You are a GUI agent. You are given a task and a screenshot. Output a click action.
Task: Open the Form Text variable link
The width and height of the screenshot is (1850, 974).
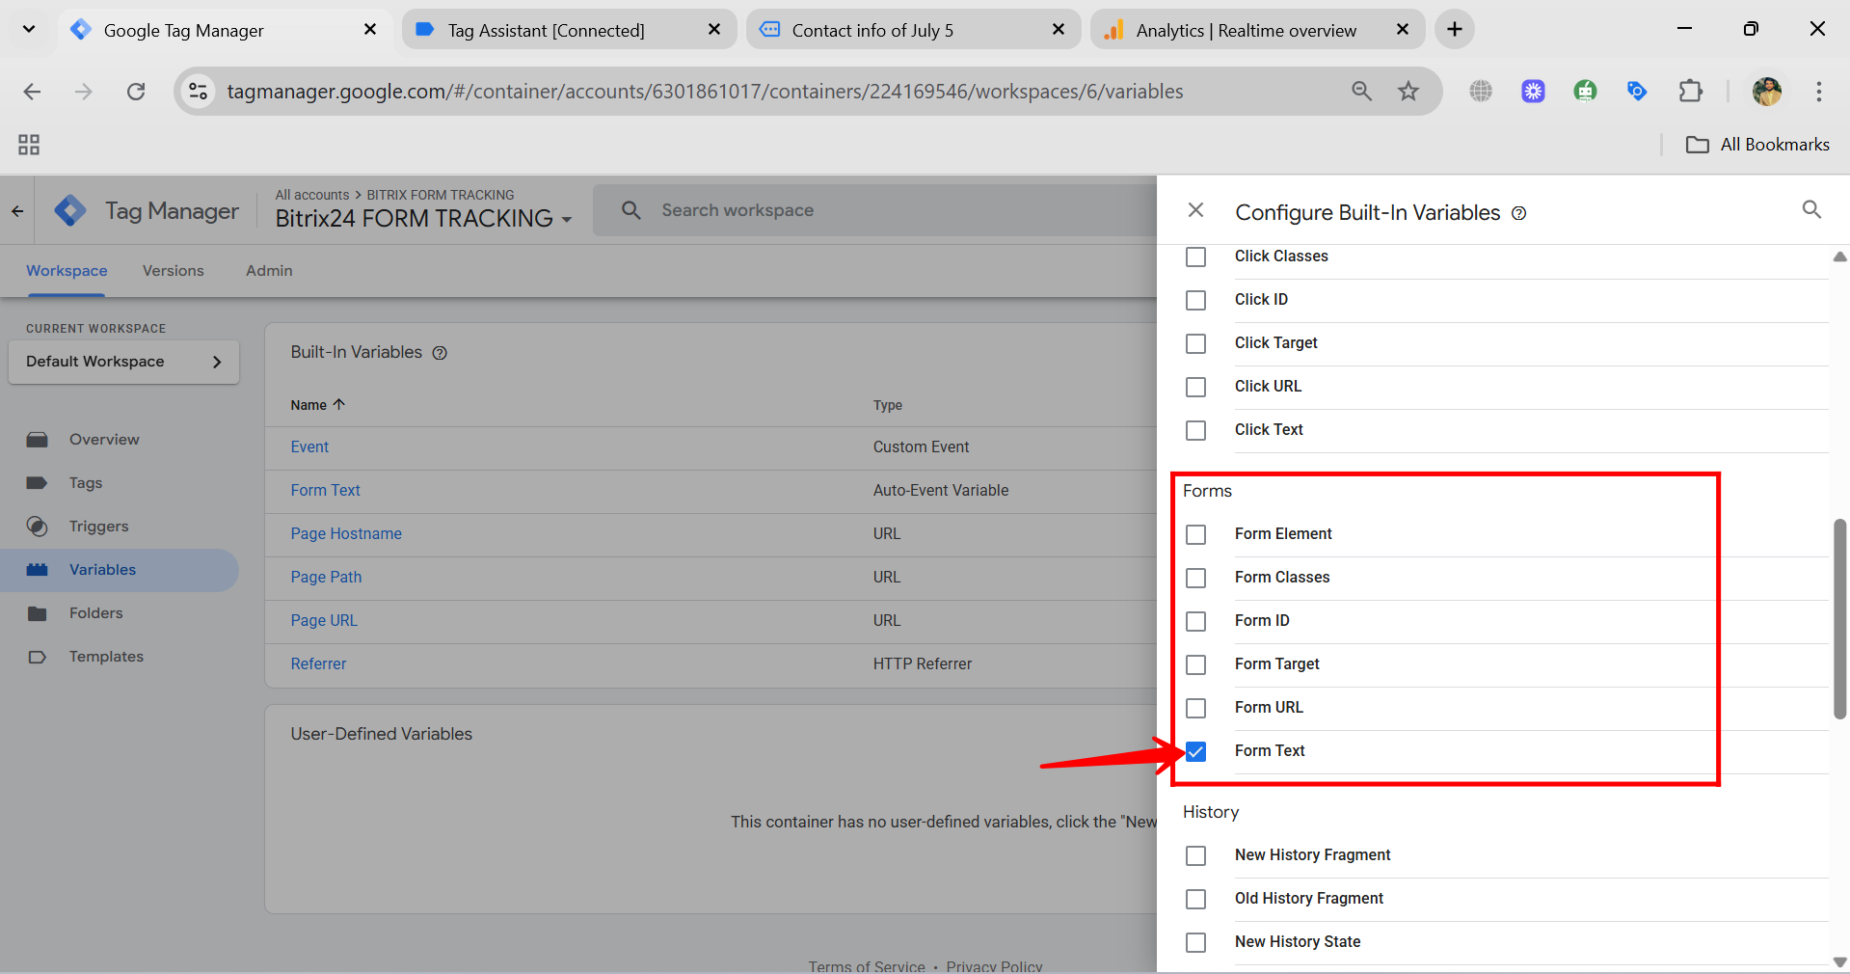tap(325, 490)
